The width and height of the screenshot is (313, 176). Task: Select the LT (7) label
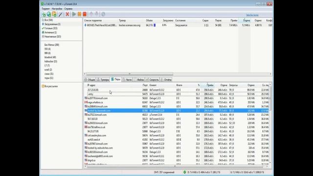(47, 66)
